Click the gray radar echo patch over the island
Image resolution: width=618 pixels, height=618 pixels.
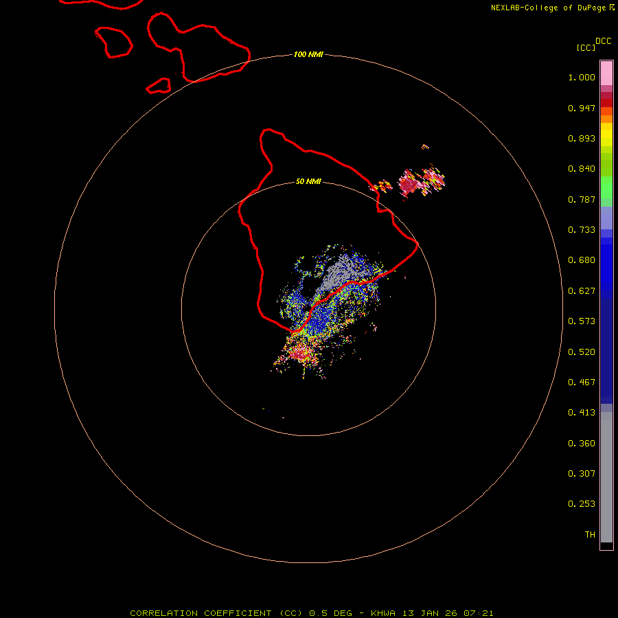pos(342,273)
